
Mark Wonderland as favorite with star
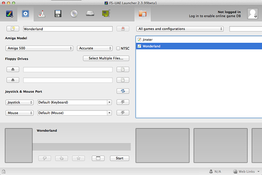pos(78,158)
